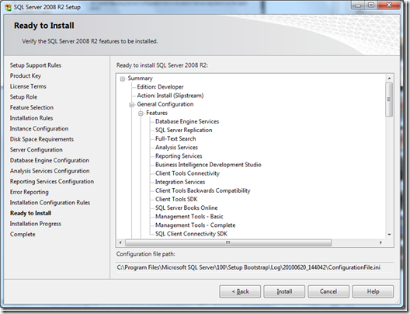Select Client Tools Connectivity item

pyautogui.click(x=187, y=173)
